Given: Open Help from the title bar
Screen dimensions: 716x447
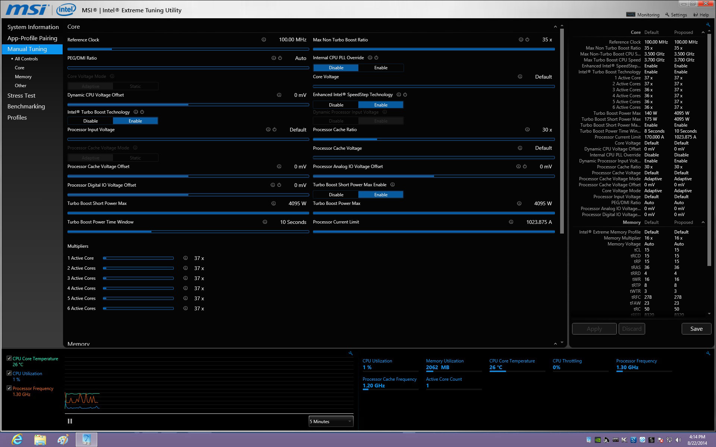Looking at the screenshot, I should (x=701, y=15).
